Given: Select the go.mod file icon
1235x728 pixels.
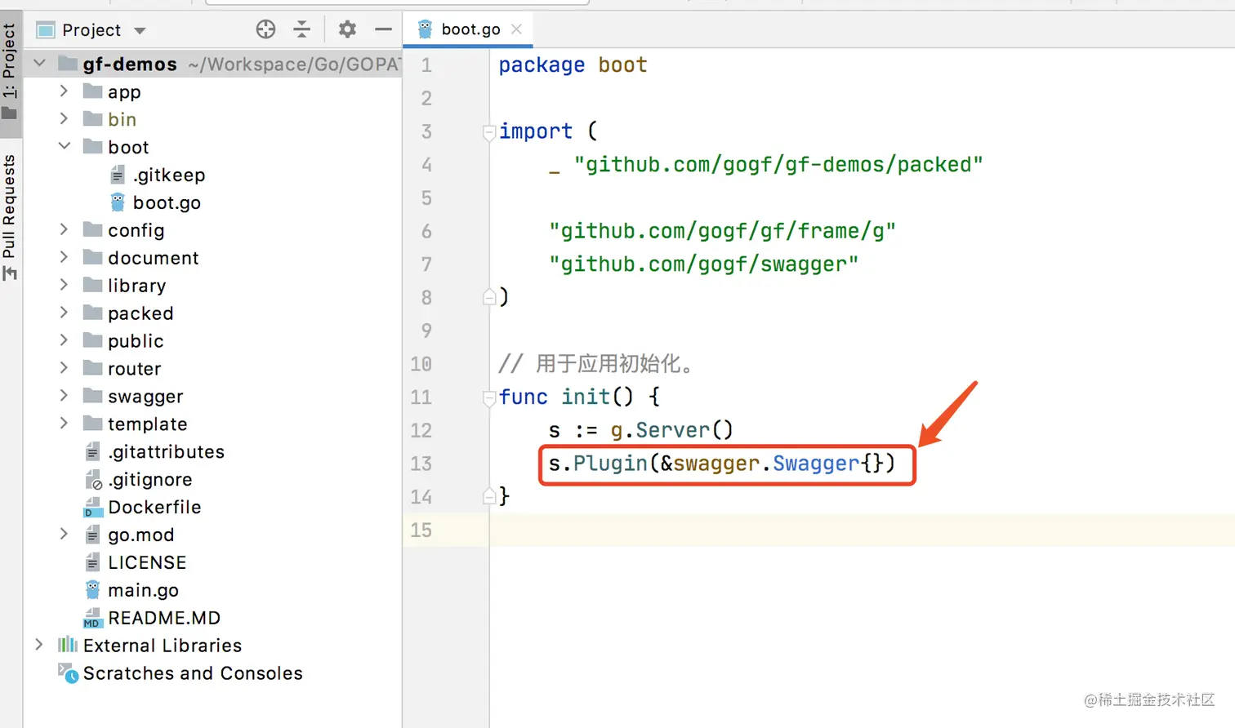Looking at the screenshot, I should click(x=92, y=535).
